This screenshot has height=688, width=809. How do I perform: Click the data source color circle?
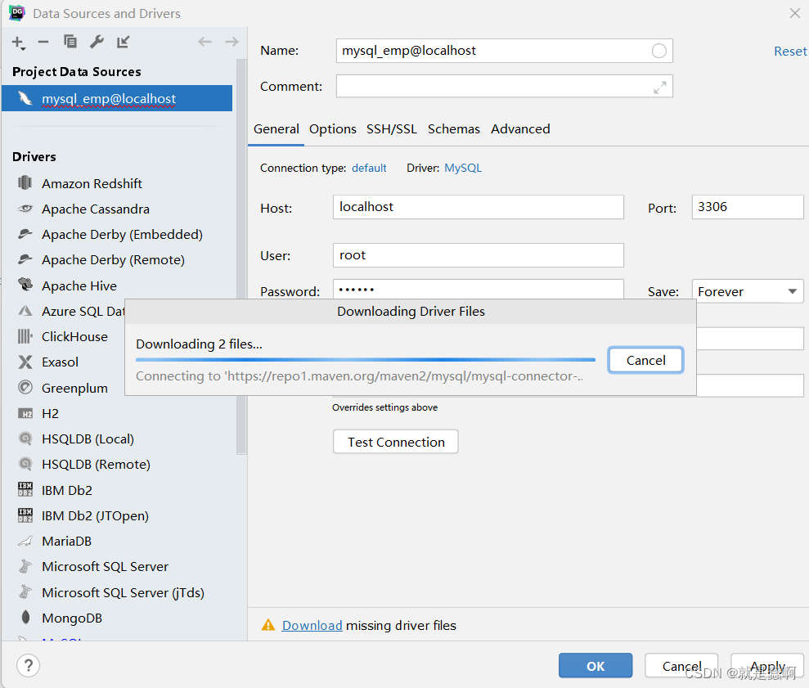pyautogui.click(x=658, y=51)
